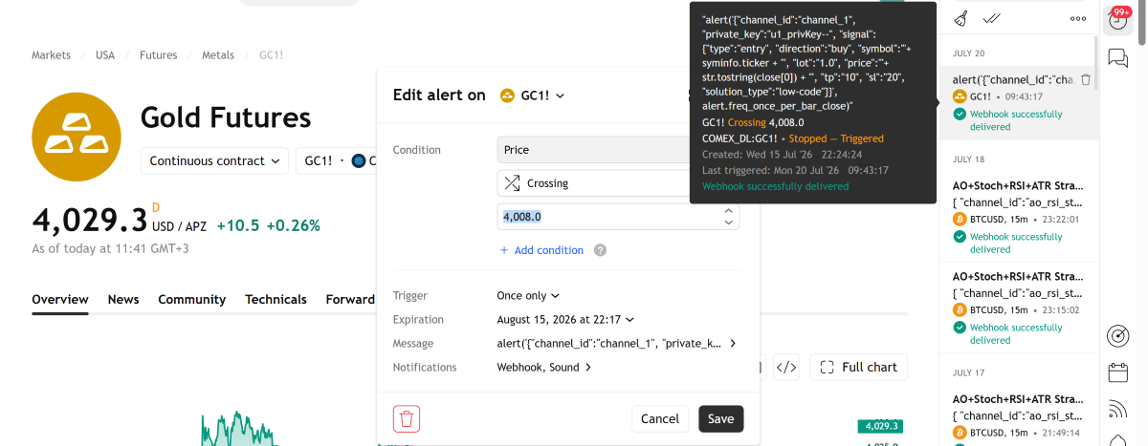The height and width of the screenshot is (446, 1148).
Task: Click the Full chart button
Action: 859,367
